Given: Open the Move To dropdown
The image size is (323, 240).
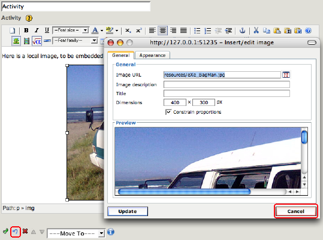Looking at the screenshot, I should coord(76,233).
